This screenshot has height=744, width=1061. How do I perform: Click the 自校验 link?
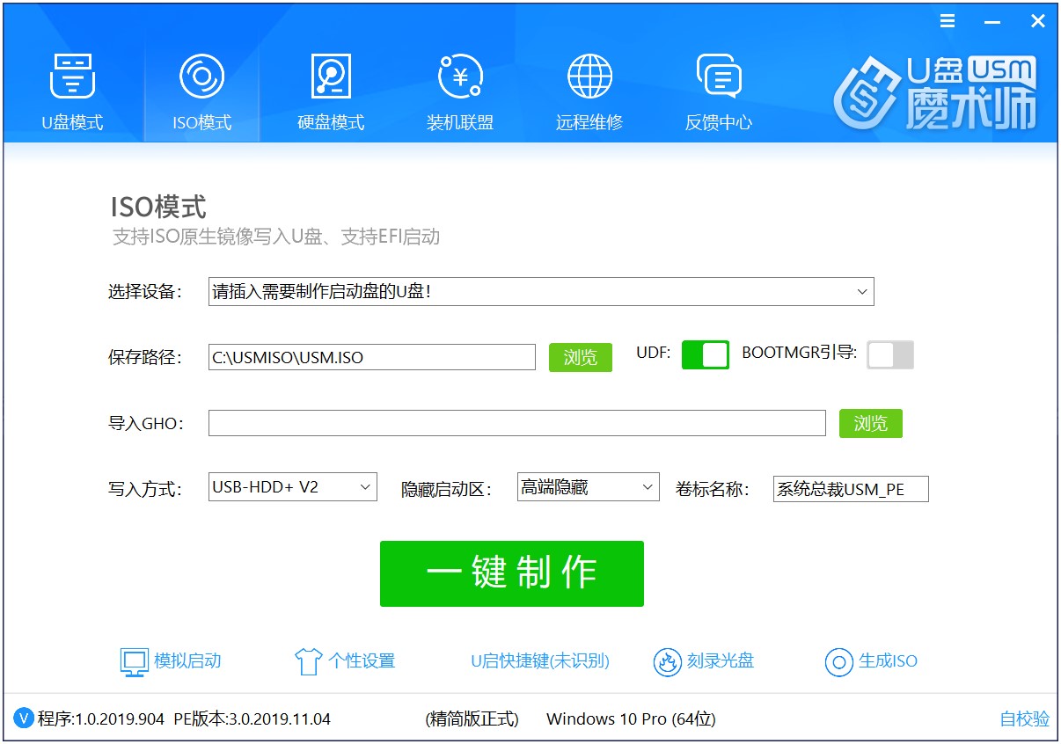pyautogui.click(x=1025, y=718)
